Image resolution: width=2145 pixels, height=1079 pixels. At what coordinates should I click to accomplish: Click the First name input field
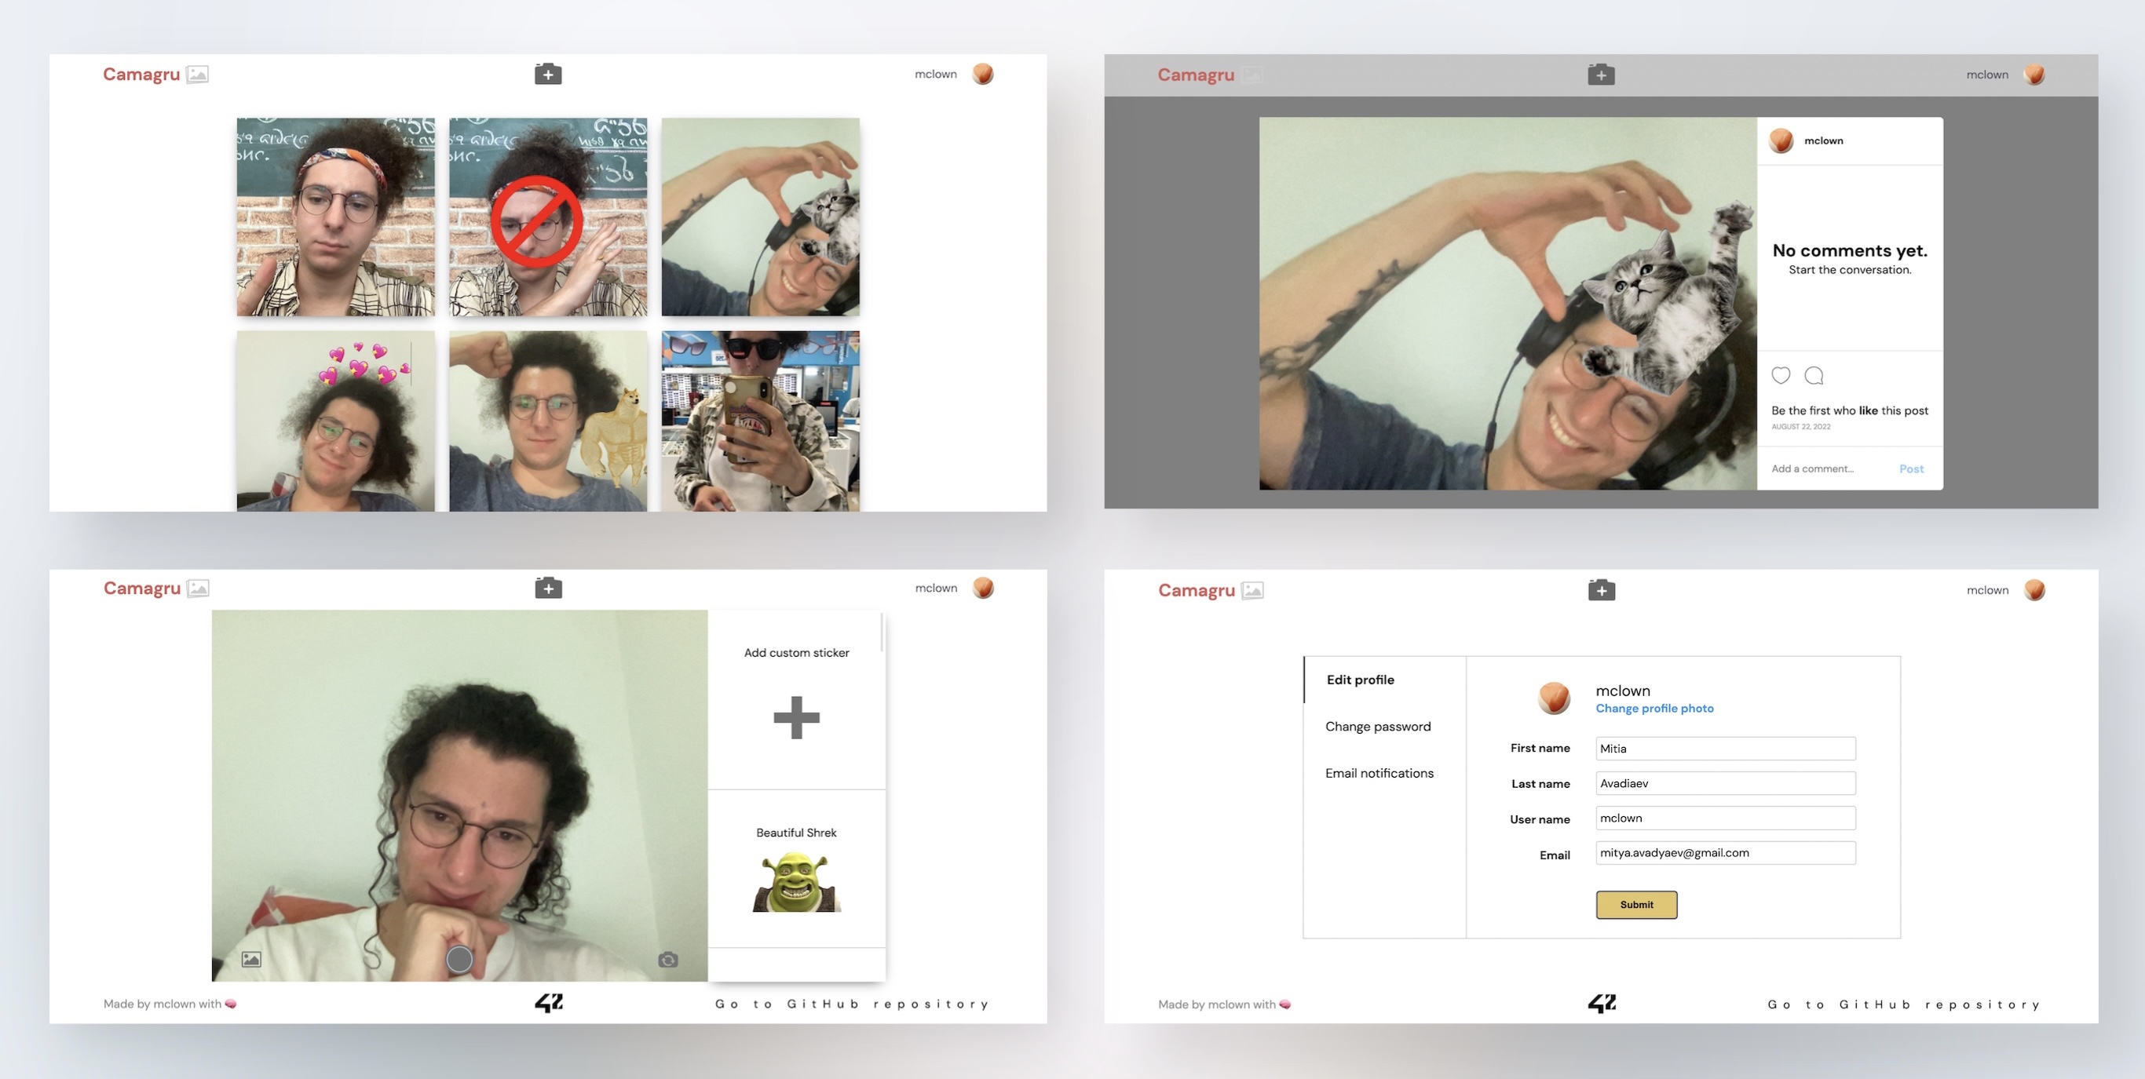click(x=1724, y=748)
